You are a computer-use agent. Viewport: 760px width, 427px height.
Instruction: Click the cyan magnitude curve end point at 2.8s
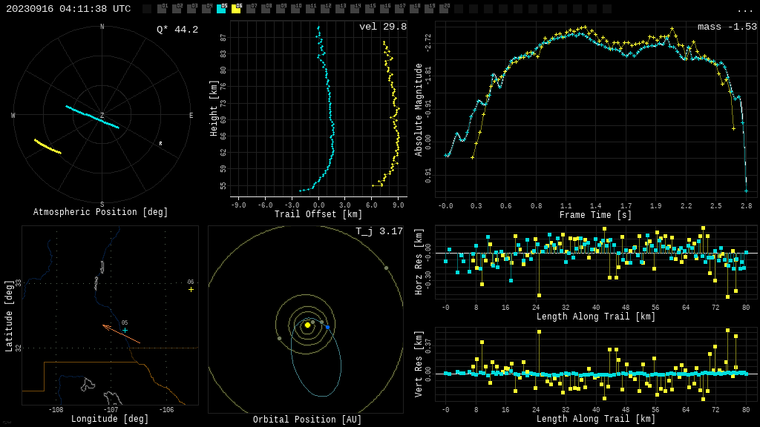click(746, 191)
